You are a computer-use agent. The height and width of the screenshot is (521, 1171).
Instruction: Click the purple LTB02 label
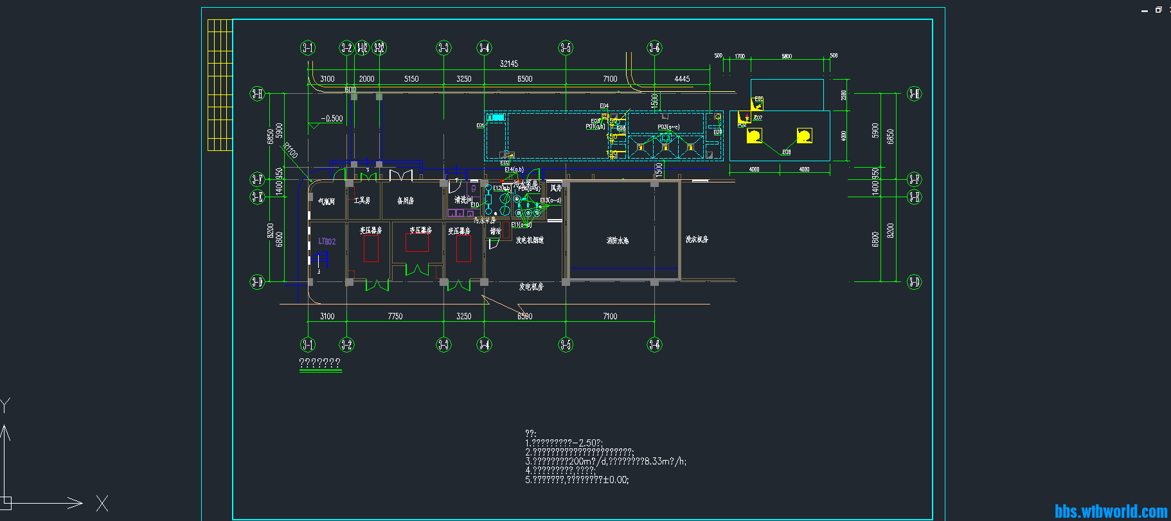pos(327,242)
